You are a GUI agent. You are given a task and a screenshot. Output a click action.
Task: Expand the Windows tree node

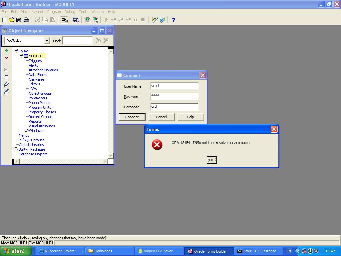(x=26, y=130)
